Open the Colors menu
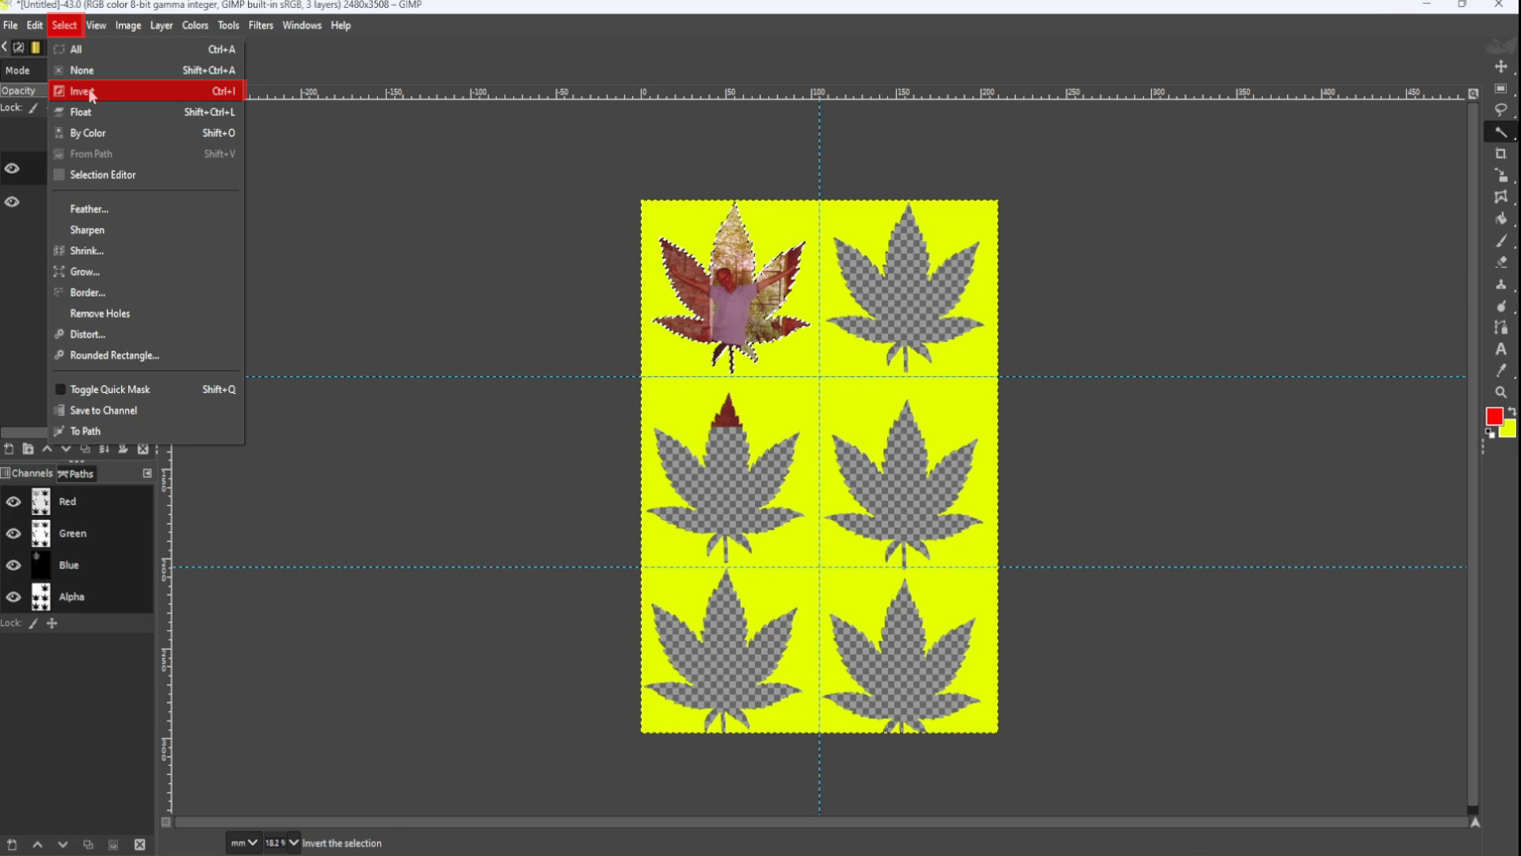 pos(195,25)
